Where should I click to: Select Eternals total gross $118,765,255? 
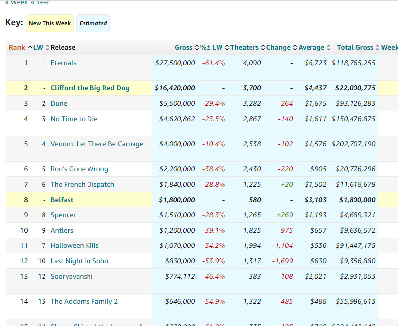(x=354, y=63)
